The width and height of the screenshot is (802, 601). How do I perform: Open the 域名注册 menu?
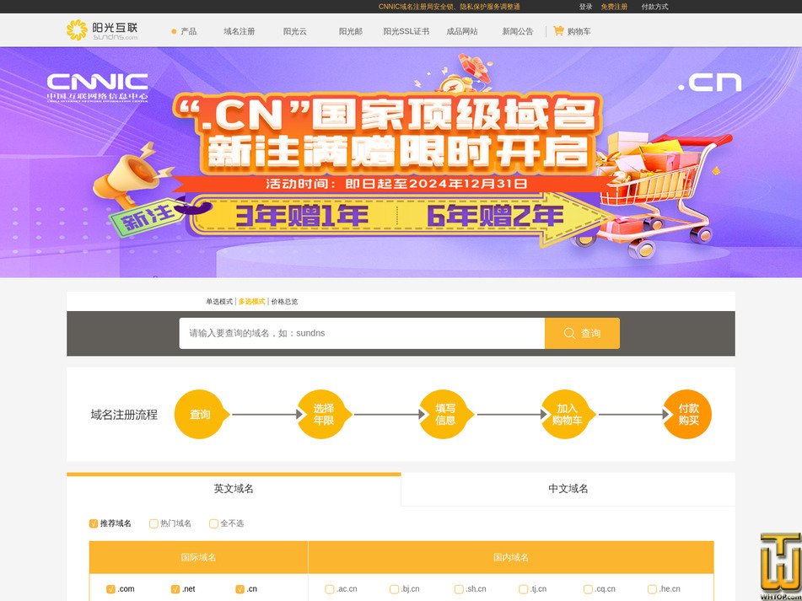(x=239, y=31)
